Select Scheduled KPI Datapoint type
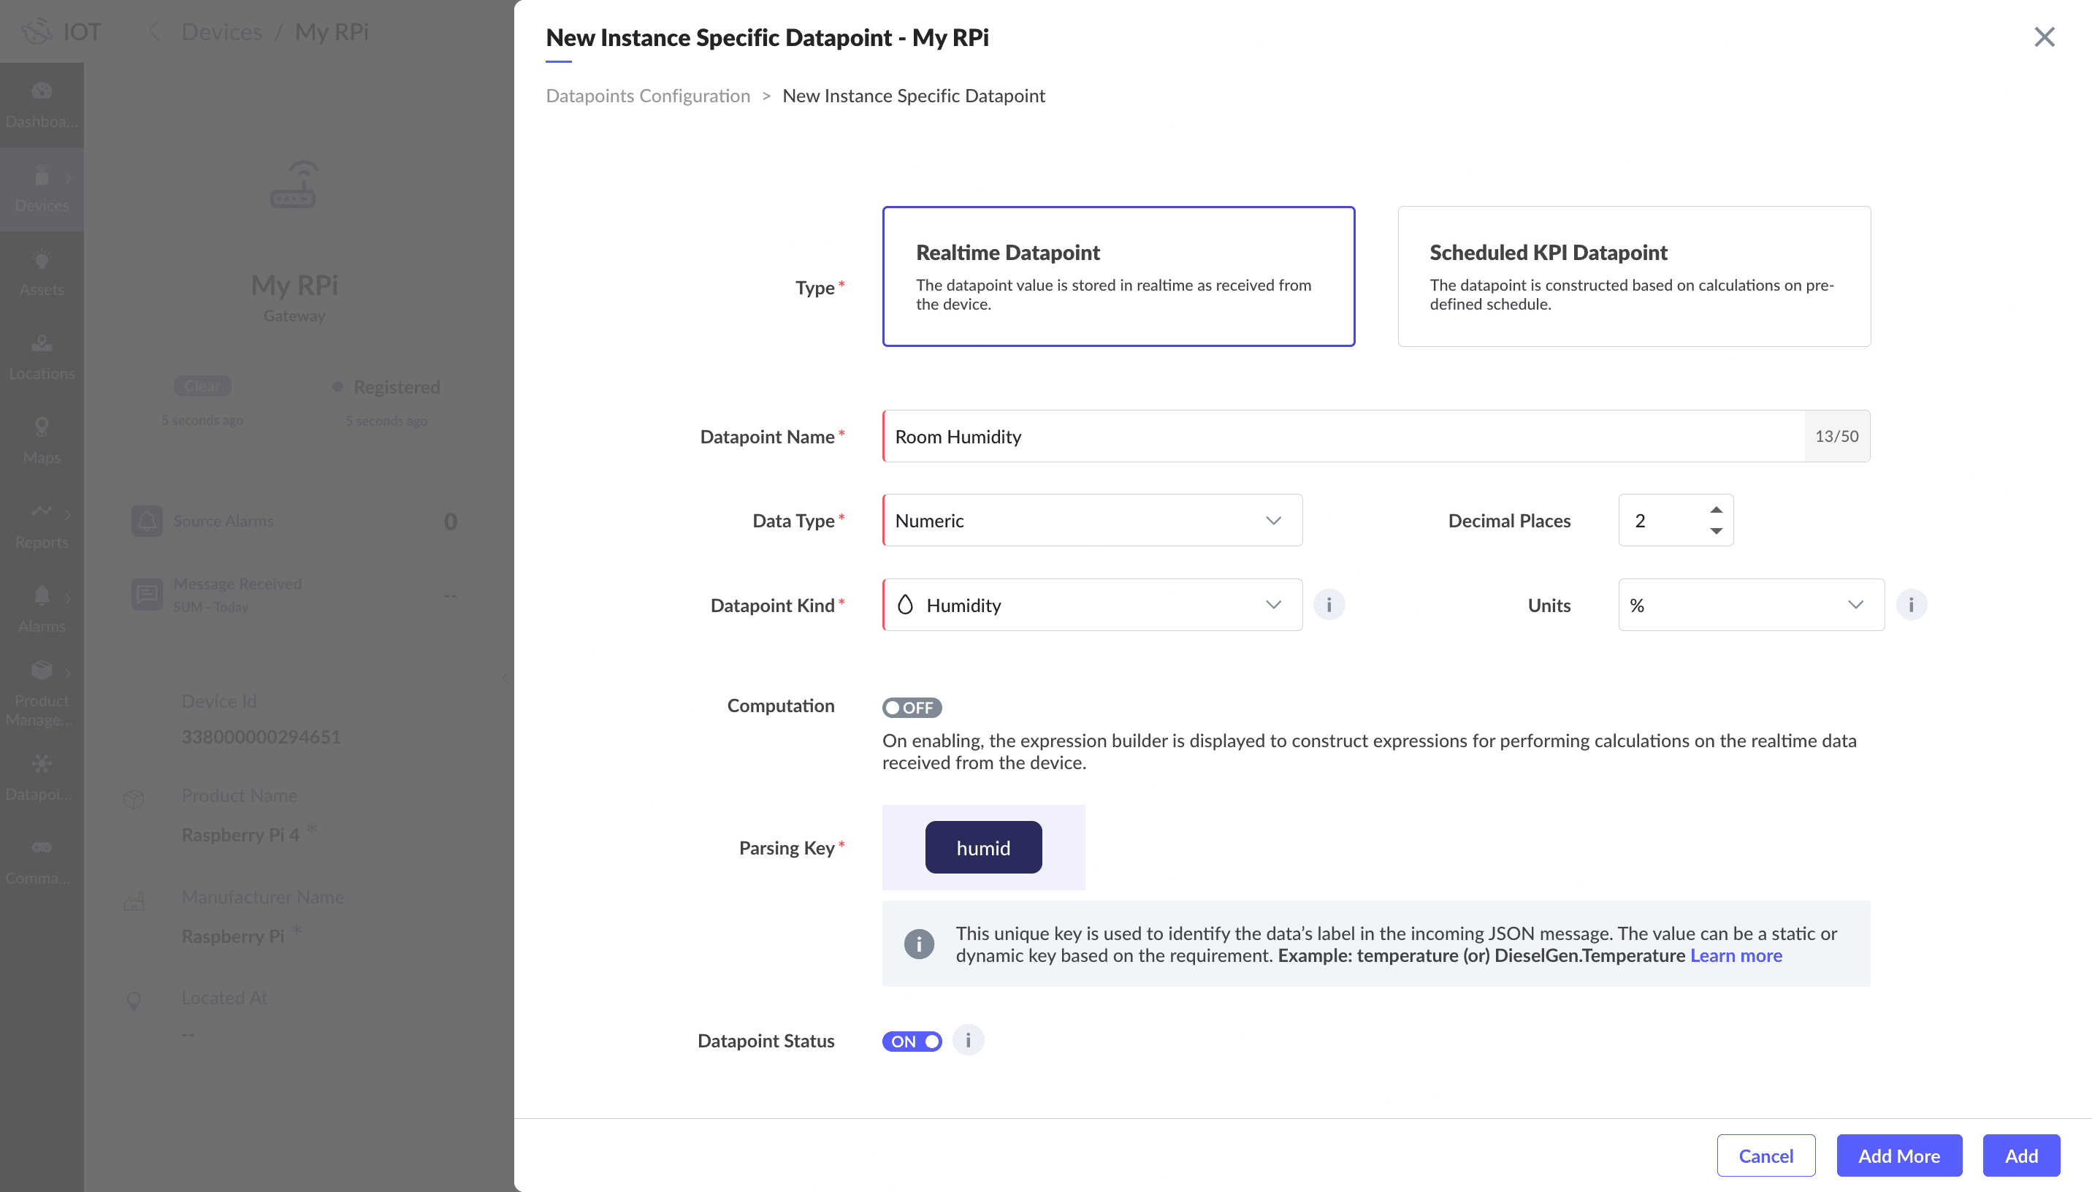The image size is (2092, 1192). point(1634,276)
